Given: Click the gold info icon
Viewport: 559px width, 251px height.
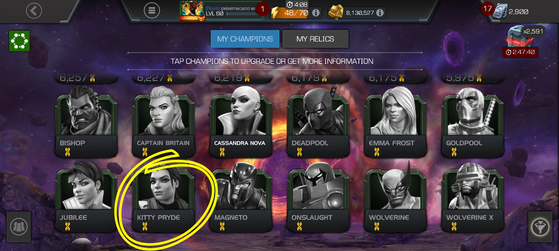Looking at the screenshot, I should (x=380, y=13).
